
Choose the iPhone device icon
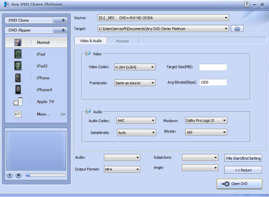coord(18,78)
